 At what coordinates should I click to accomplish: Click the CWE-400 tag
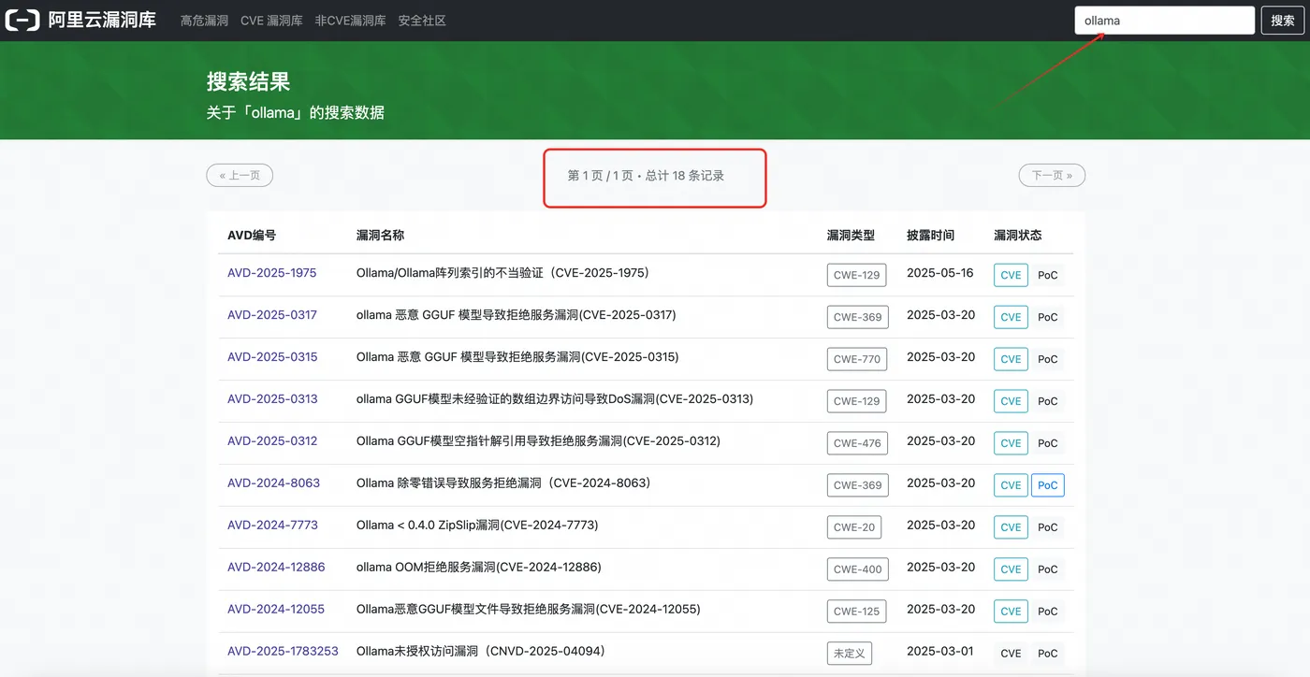pos(858,569)
